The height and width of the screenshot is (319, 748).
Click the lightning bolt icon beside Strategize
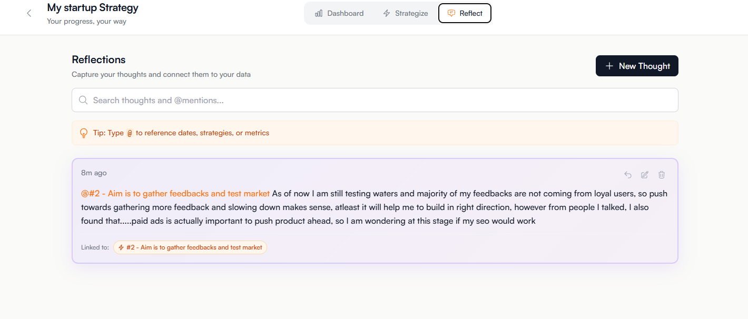click(x=386, y=13)
